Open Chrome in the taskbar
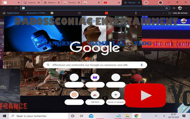190x119 pixels. coord(137,116)
